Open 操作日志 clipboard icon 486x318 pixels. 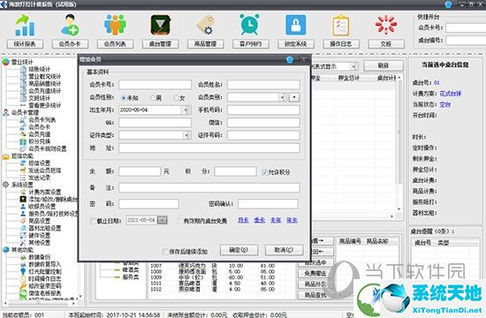pyautogui.click(x=340, y=25)
